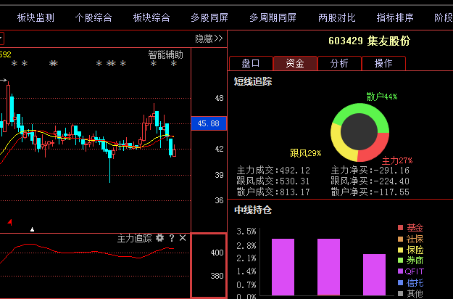The width and height of the screenshot is (453, 299).
Task: Click the white triangle marker on time axis
Action: click(x=33, y=229)
